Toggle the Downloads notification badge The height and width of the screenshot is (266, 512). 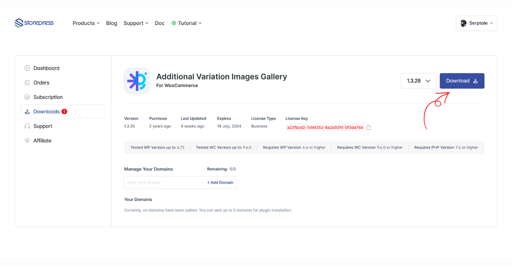tap(64, 111)
